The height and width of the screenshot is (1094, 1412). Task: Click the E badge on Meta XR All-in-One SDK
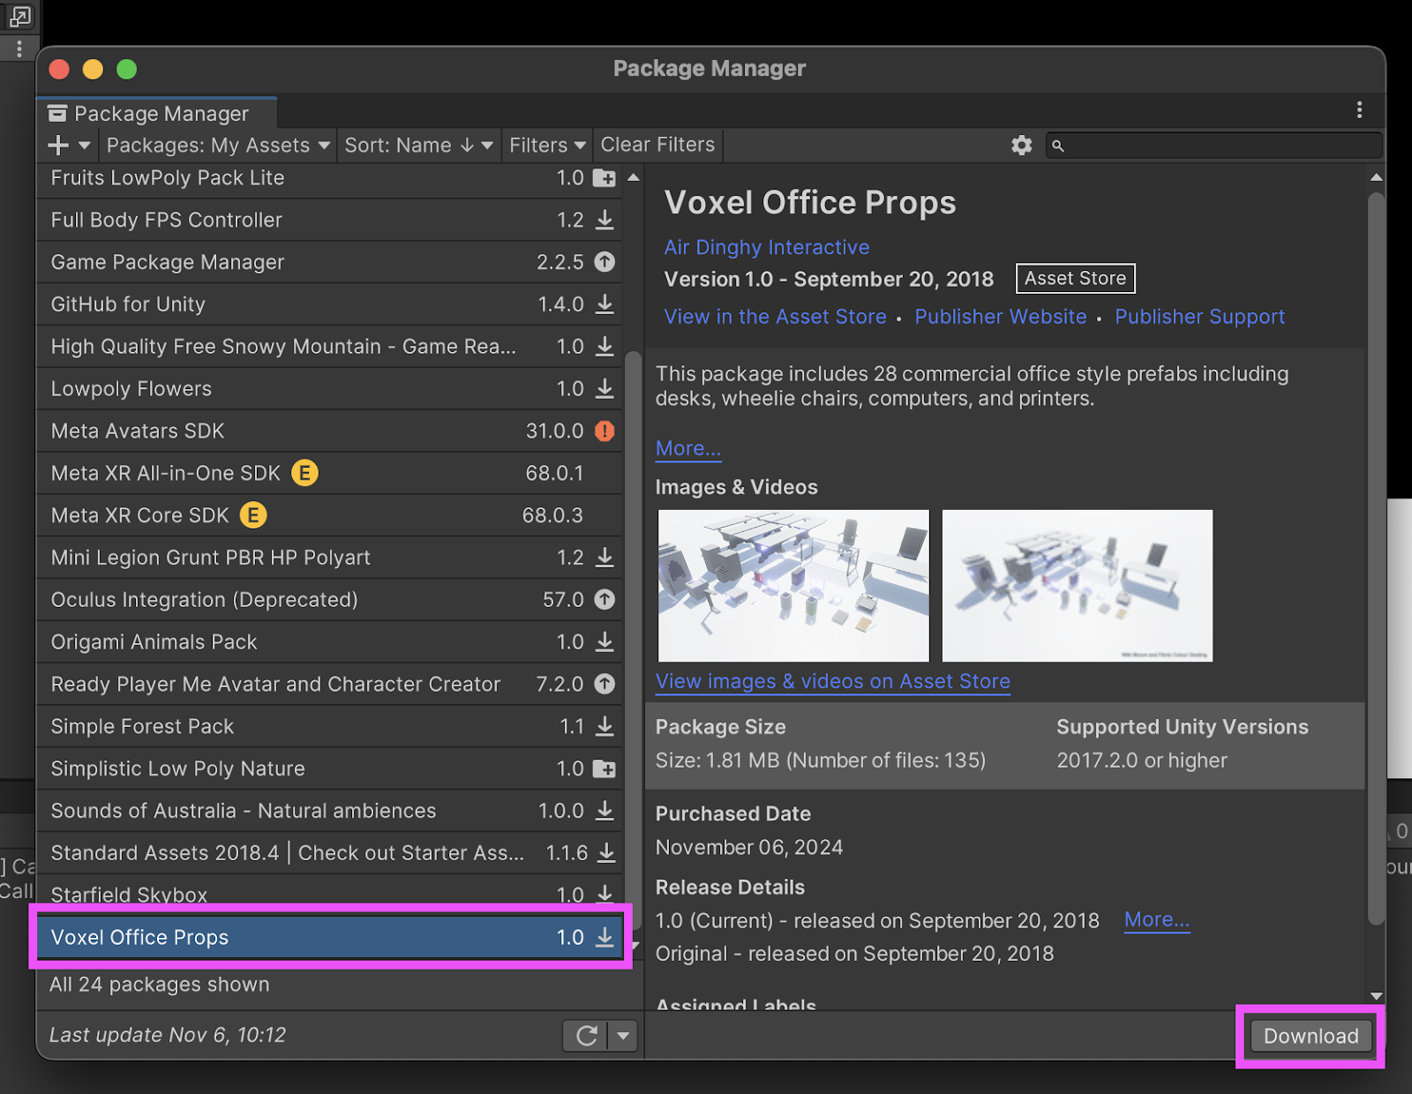pyautogui.click(x=304, y=473)
